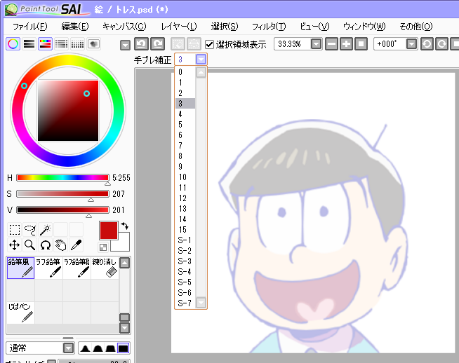Open the 選択(S) menu
This screenshot has height=363, width=459.
click(x=225, y=27)
